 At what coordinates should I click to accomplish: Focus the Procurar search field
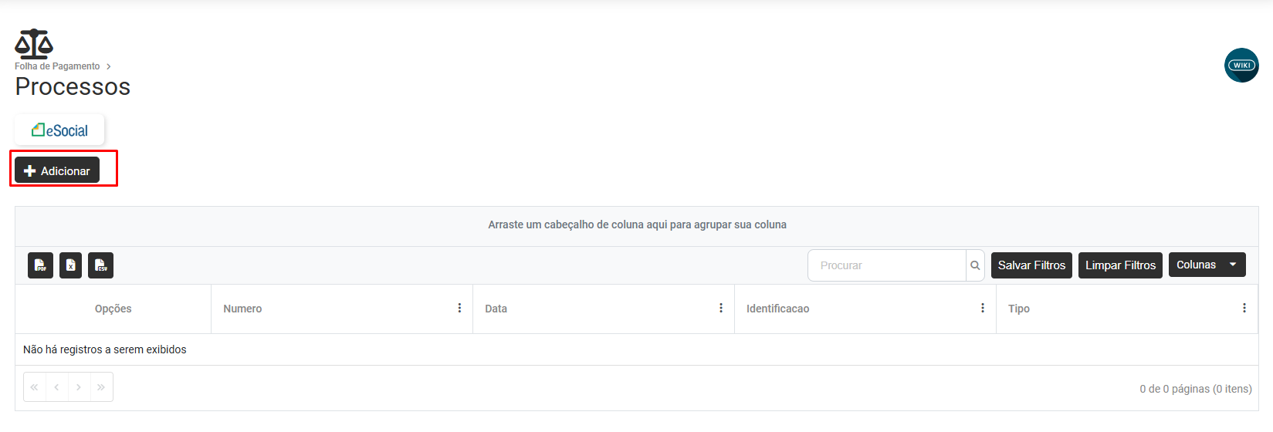click(887, 265)
